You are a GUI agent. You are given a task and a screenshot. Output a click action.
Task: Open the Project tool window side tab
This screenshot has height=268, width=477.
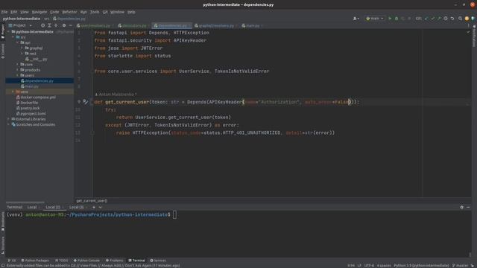pos(3,31)
